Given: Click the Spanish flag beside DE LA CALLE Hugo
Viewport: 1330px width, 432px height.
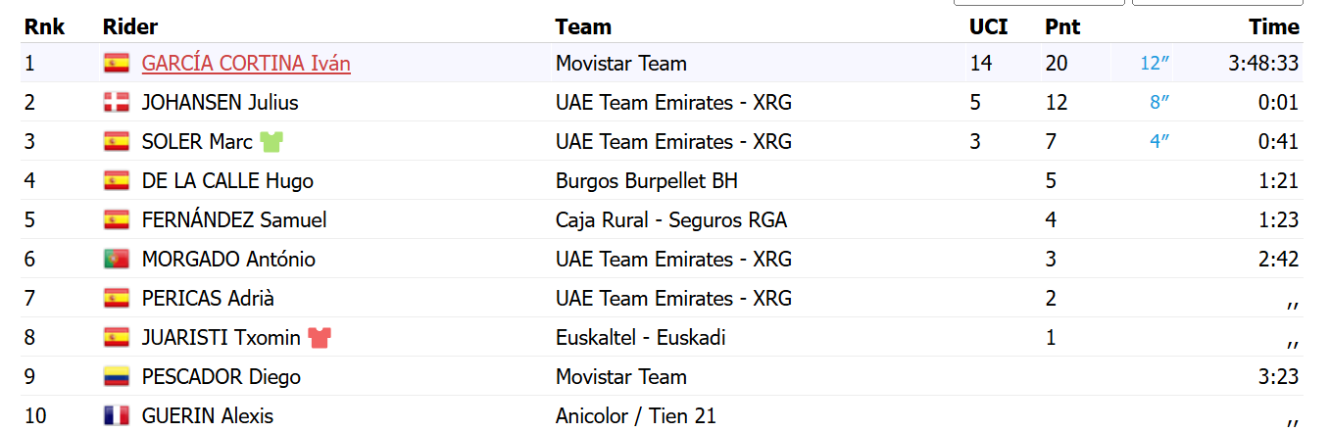Looking at the screenshot, I should (117, 181).
